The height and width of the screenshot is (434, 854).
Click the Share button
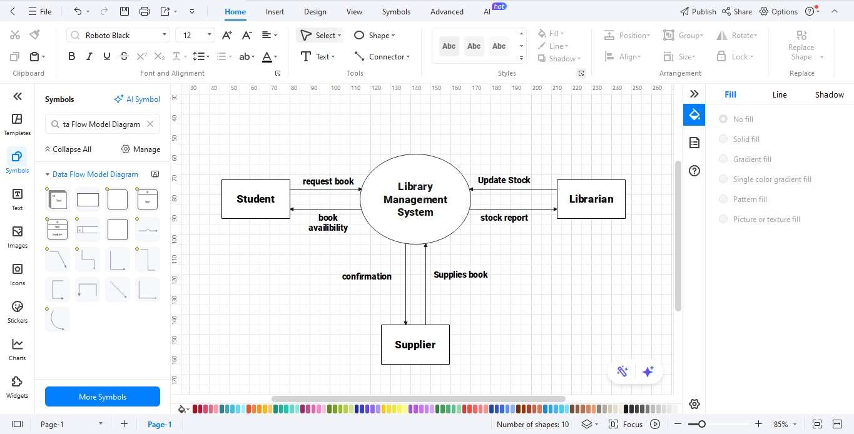coord(737,11)
